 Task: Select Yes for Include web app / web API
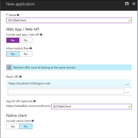(x=13, y=40)
